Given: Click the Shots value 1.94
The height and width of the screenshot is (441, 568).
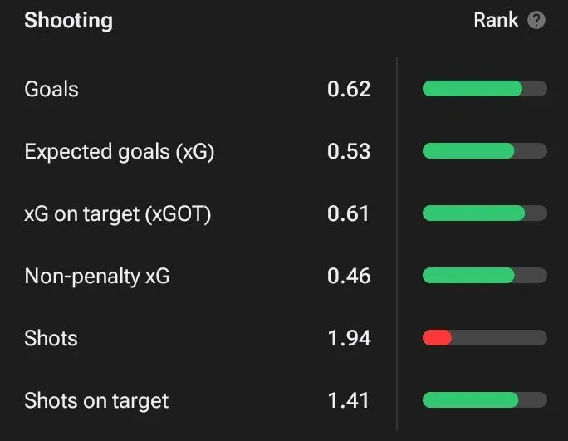Looking at the screenshot, I should [349, 339].
